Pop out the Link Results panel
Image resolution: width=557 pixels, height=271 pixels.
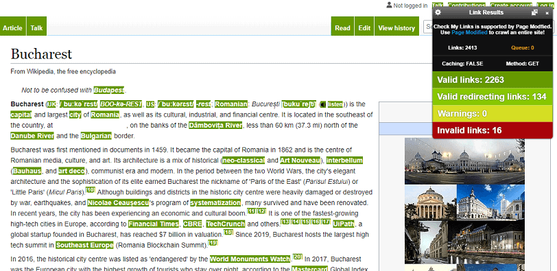click(534, 12)
